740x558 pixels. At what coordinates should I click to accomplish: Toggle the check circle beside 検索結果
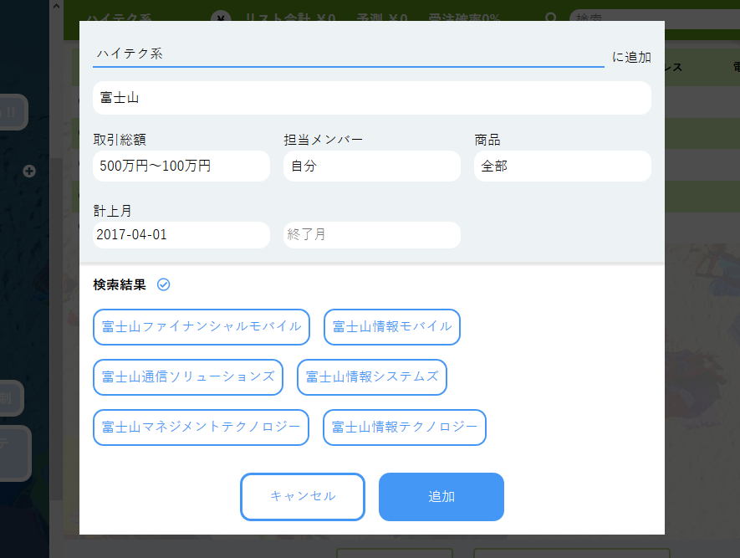click(163, 284)
